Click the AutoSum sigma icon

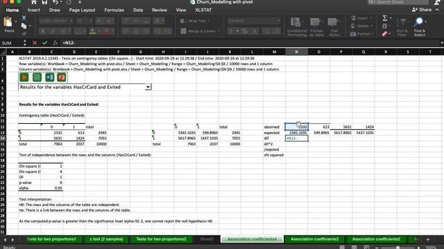tap(385, 18)
